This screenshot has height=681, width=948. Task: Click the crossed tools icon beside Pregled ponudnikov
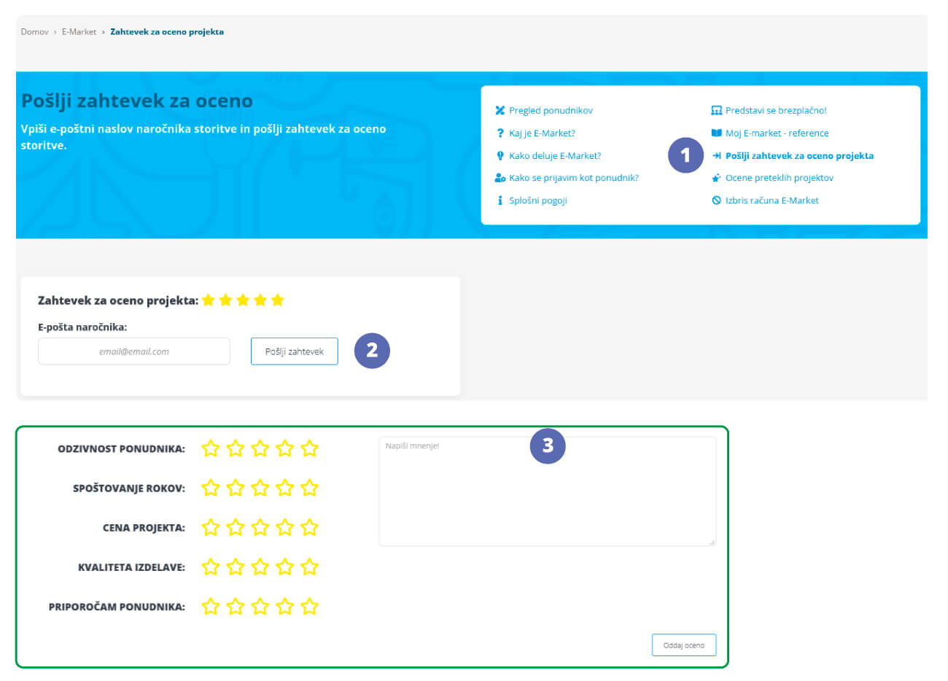[x=500, y=111]
